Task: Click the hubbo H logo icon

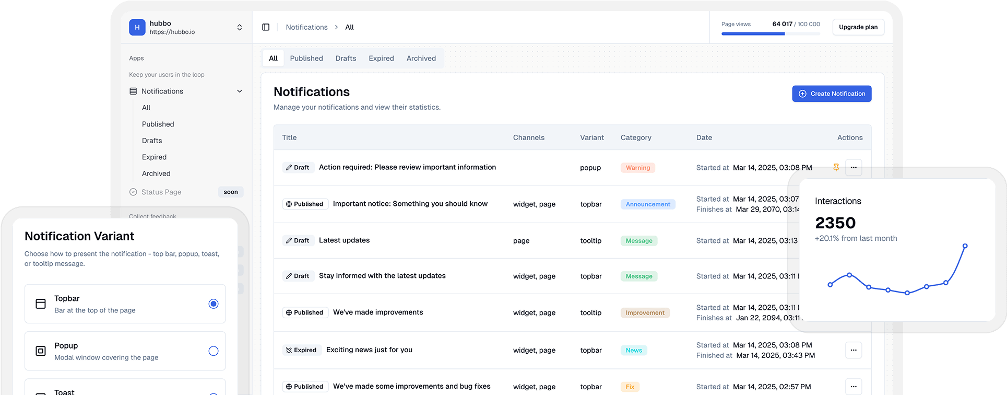Action: coord(137,27)
